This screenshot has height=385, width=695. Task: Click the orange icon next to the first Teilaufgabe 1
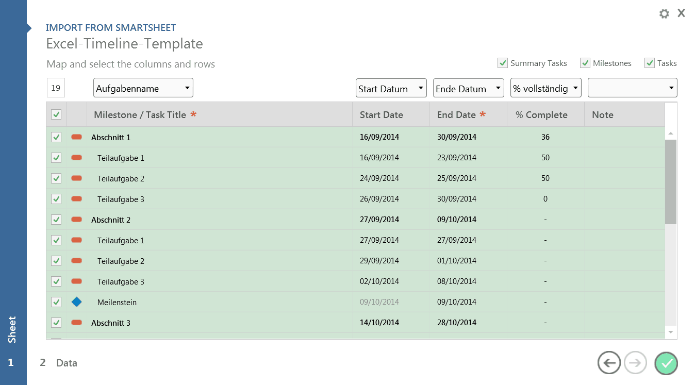(x=76, y=158)
